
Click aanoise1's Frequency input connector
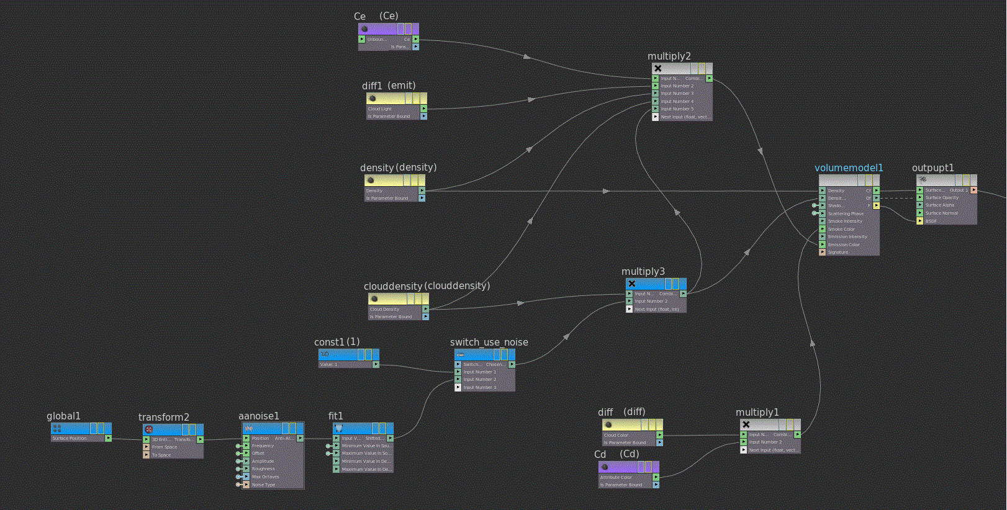pyautogui.click(x=246, y=446)
